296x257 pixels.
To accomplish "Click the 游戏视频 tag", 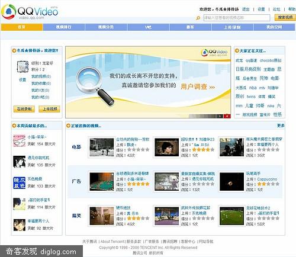I will click(250, 114).
